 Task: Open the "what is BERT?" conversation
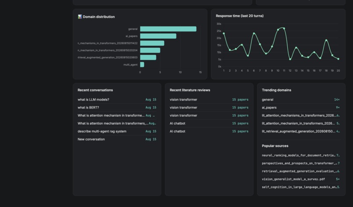click(117, 108)
